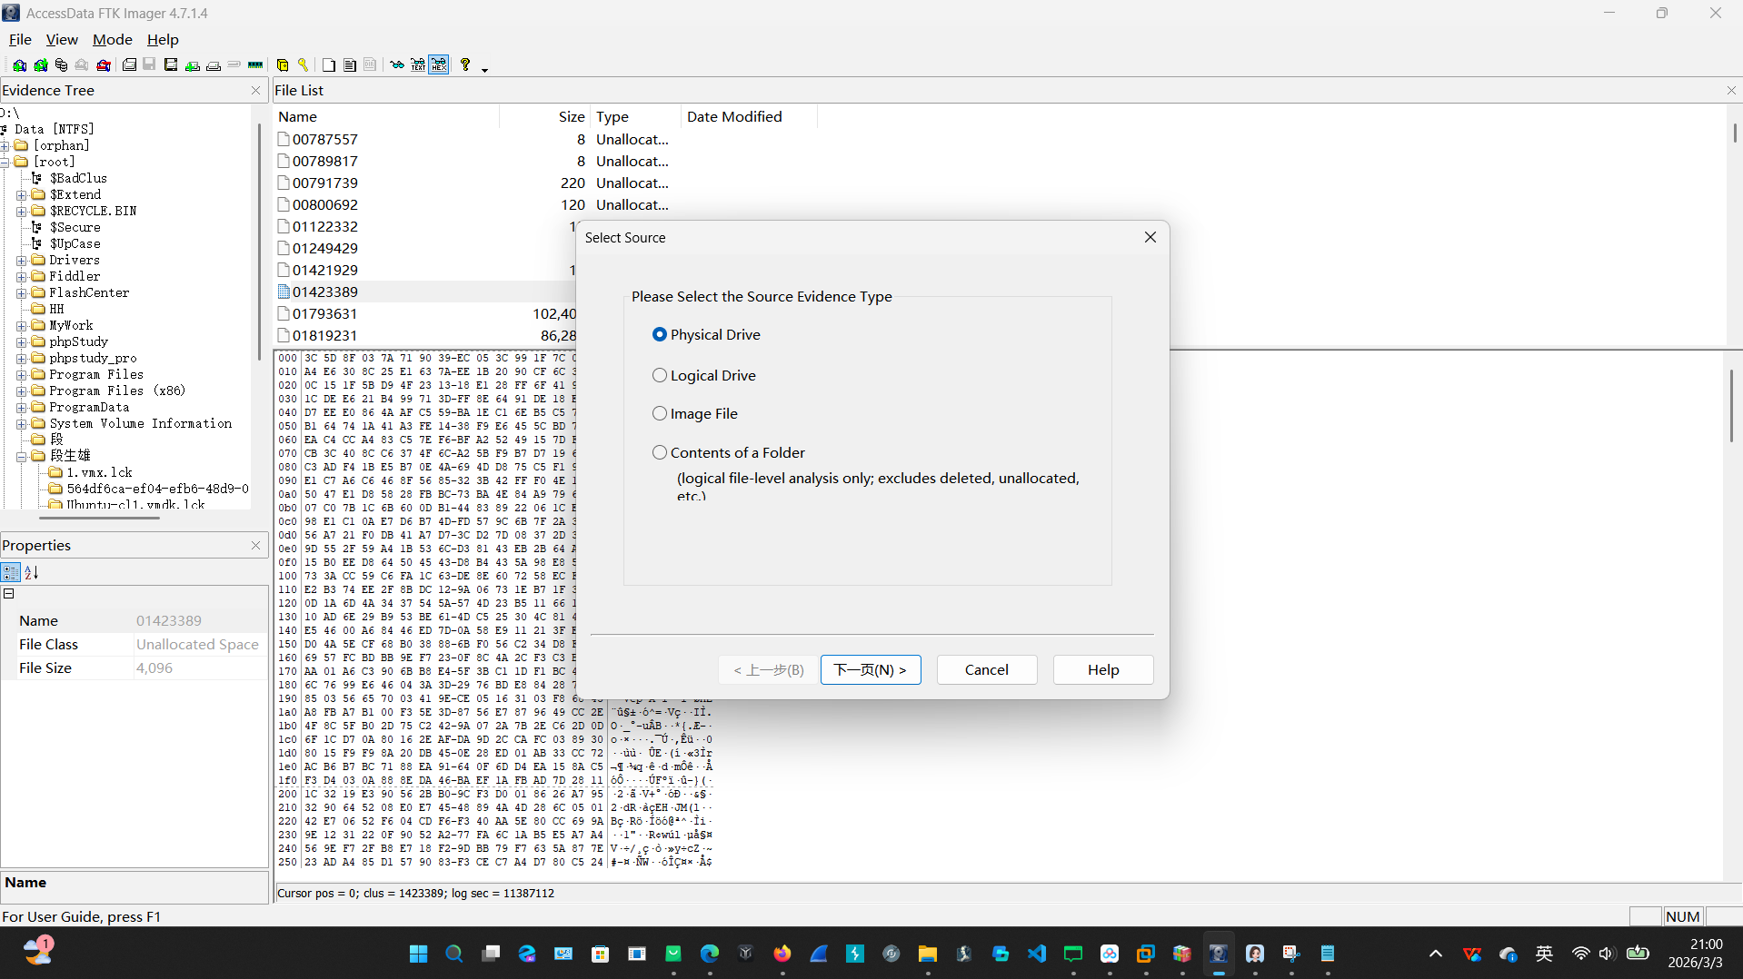Expand the $RECYCLE.BIN folder node
The height and width of the screenshot is (979, 1743).
[x=22, y=212]
